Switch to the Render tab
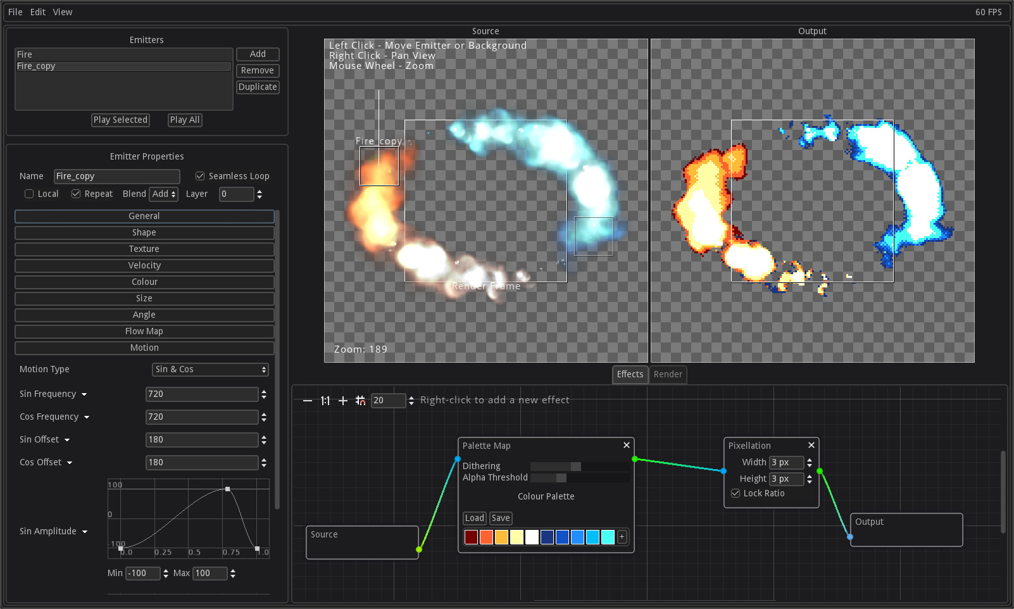 click(668, 374)
